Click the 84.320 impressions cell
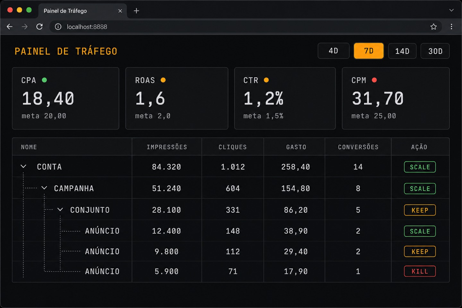Viewport: 462px width, 308px height. point(167,167)
